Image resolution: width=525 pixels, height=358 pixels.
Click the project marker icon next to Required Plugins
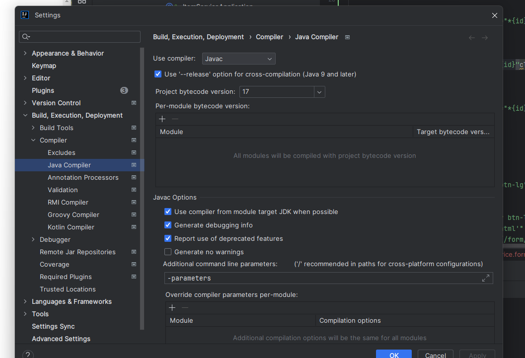pos(134,277)
